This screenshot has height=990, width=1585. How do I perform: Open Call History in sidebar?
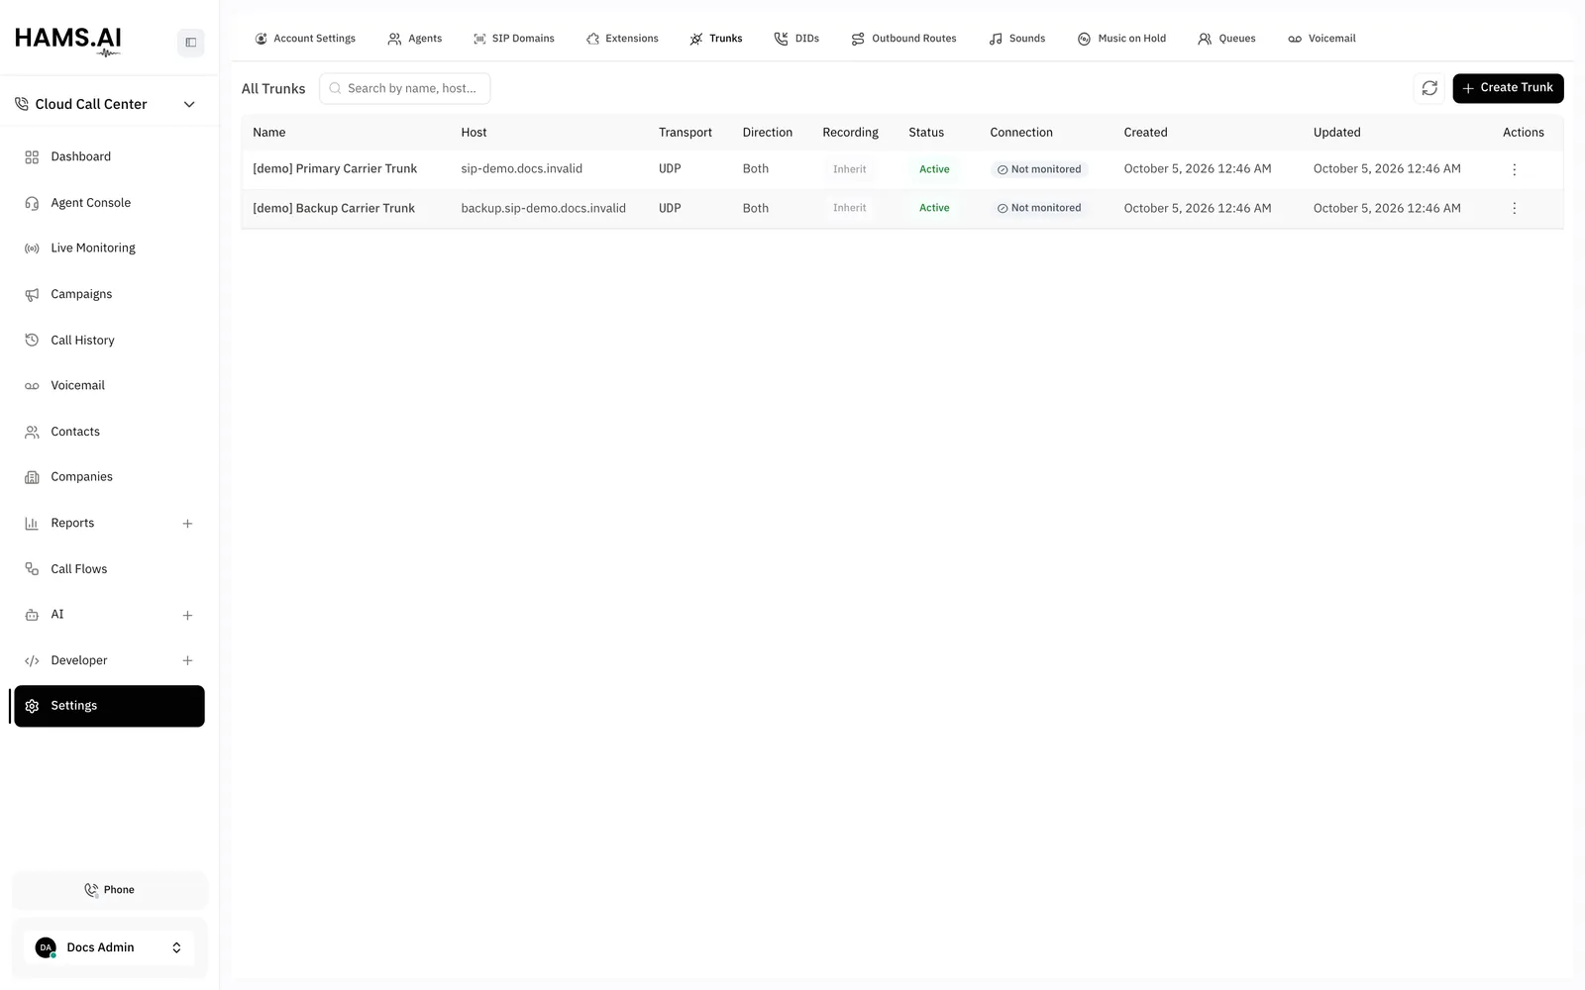pos(109,340)
